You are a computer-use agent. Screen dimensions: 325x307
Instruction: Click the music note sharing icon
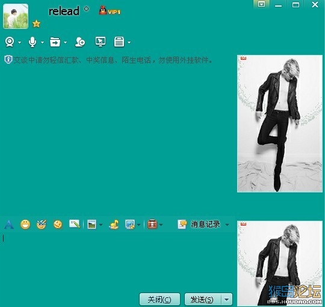(x=114, y=224)
